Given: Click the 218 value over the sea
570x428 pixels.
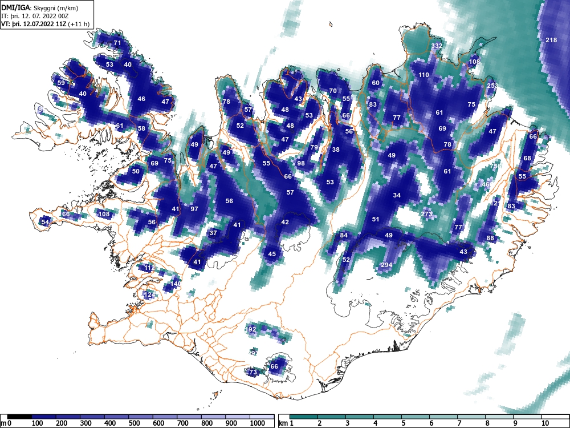Looking at the screenshot, I should point(551,40).
